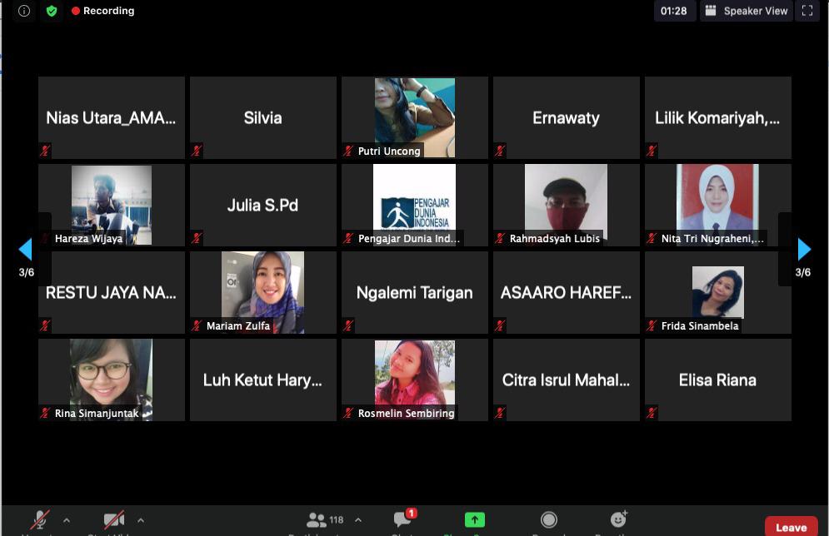829x536 pixels.
Task: Click the Record button icon
Action: pyautogui.click(x=548, y=521)
